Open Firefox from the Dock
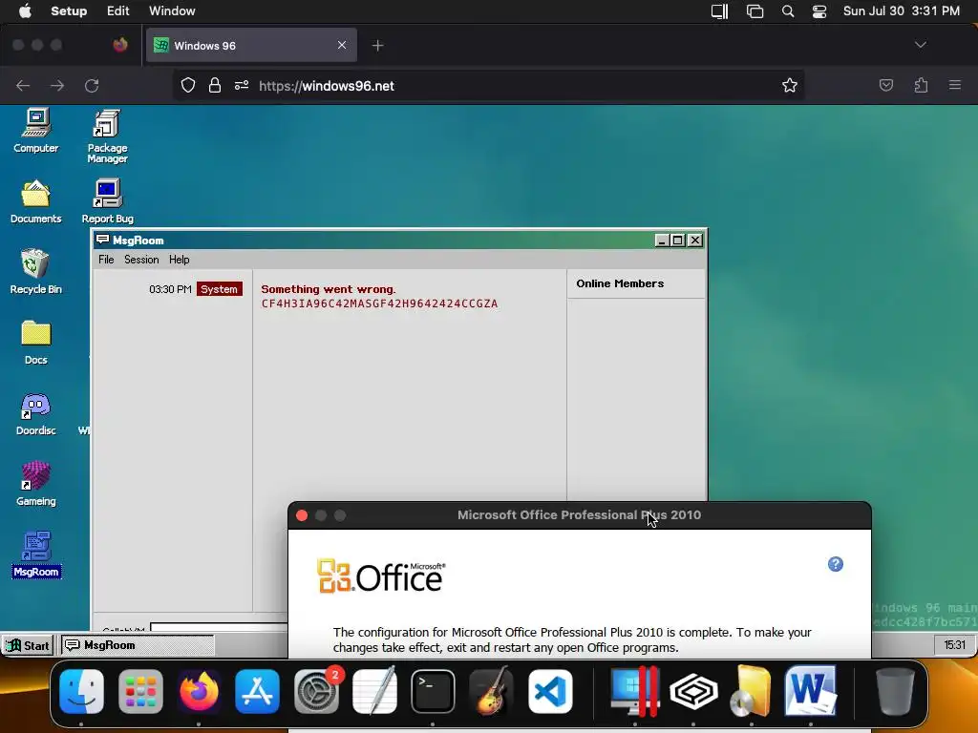Screen dimensions: 978x733 pyautogui.click(x=199, y=691)
